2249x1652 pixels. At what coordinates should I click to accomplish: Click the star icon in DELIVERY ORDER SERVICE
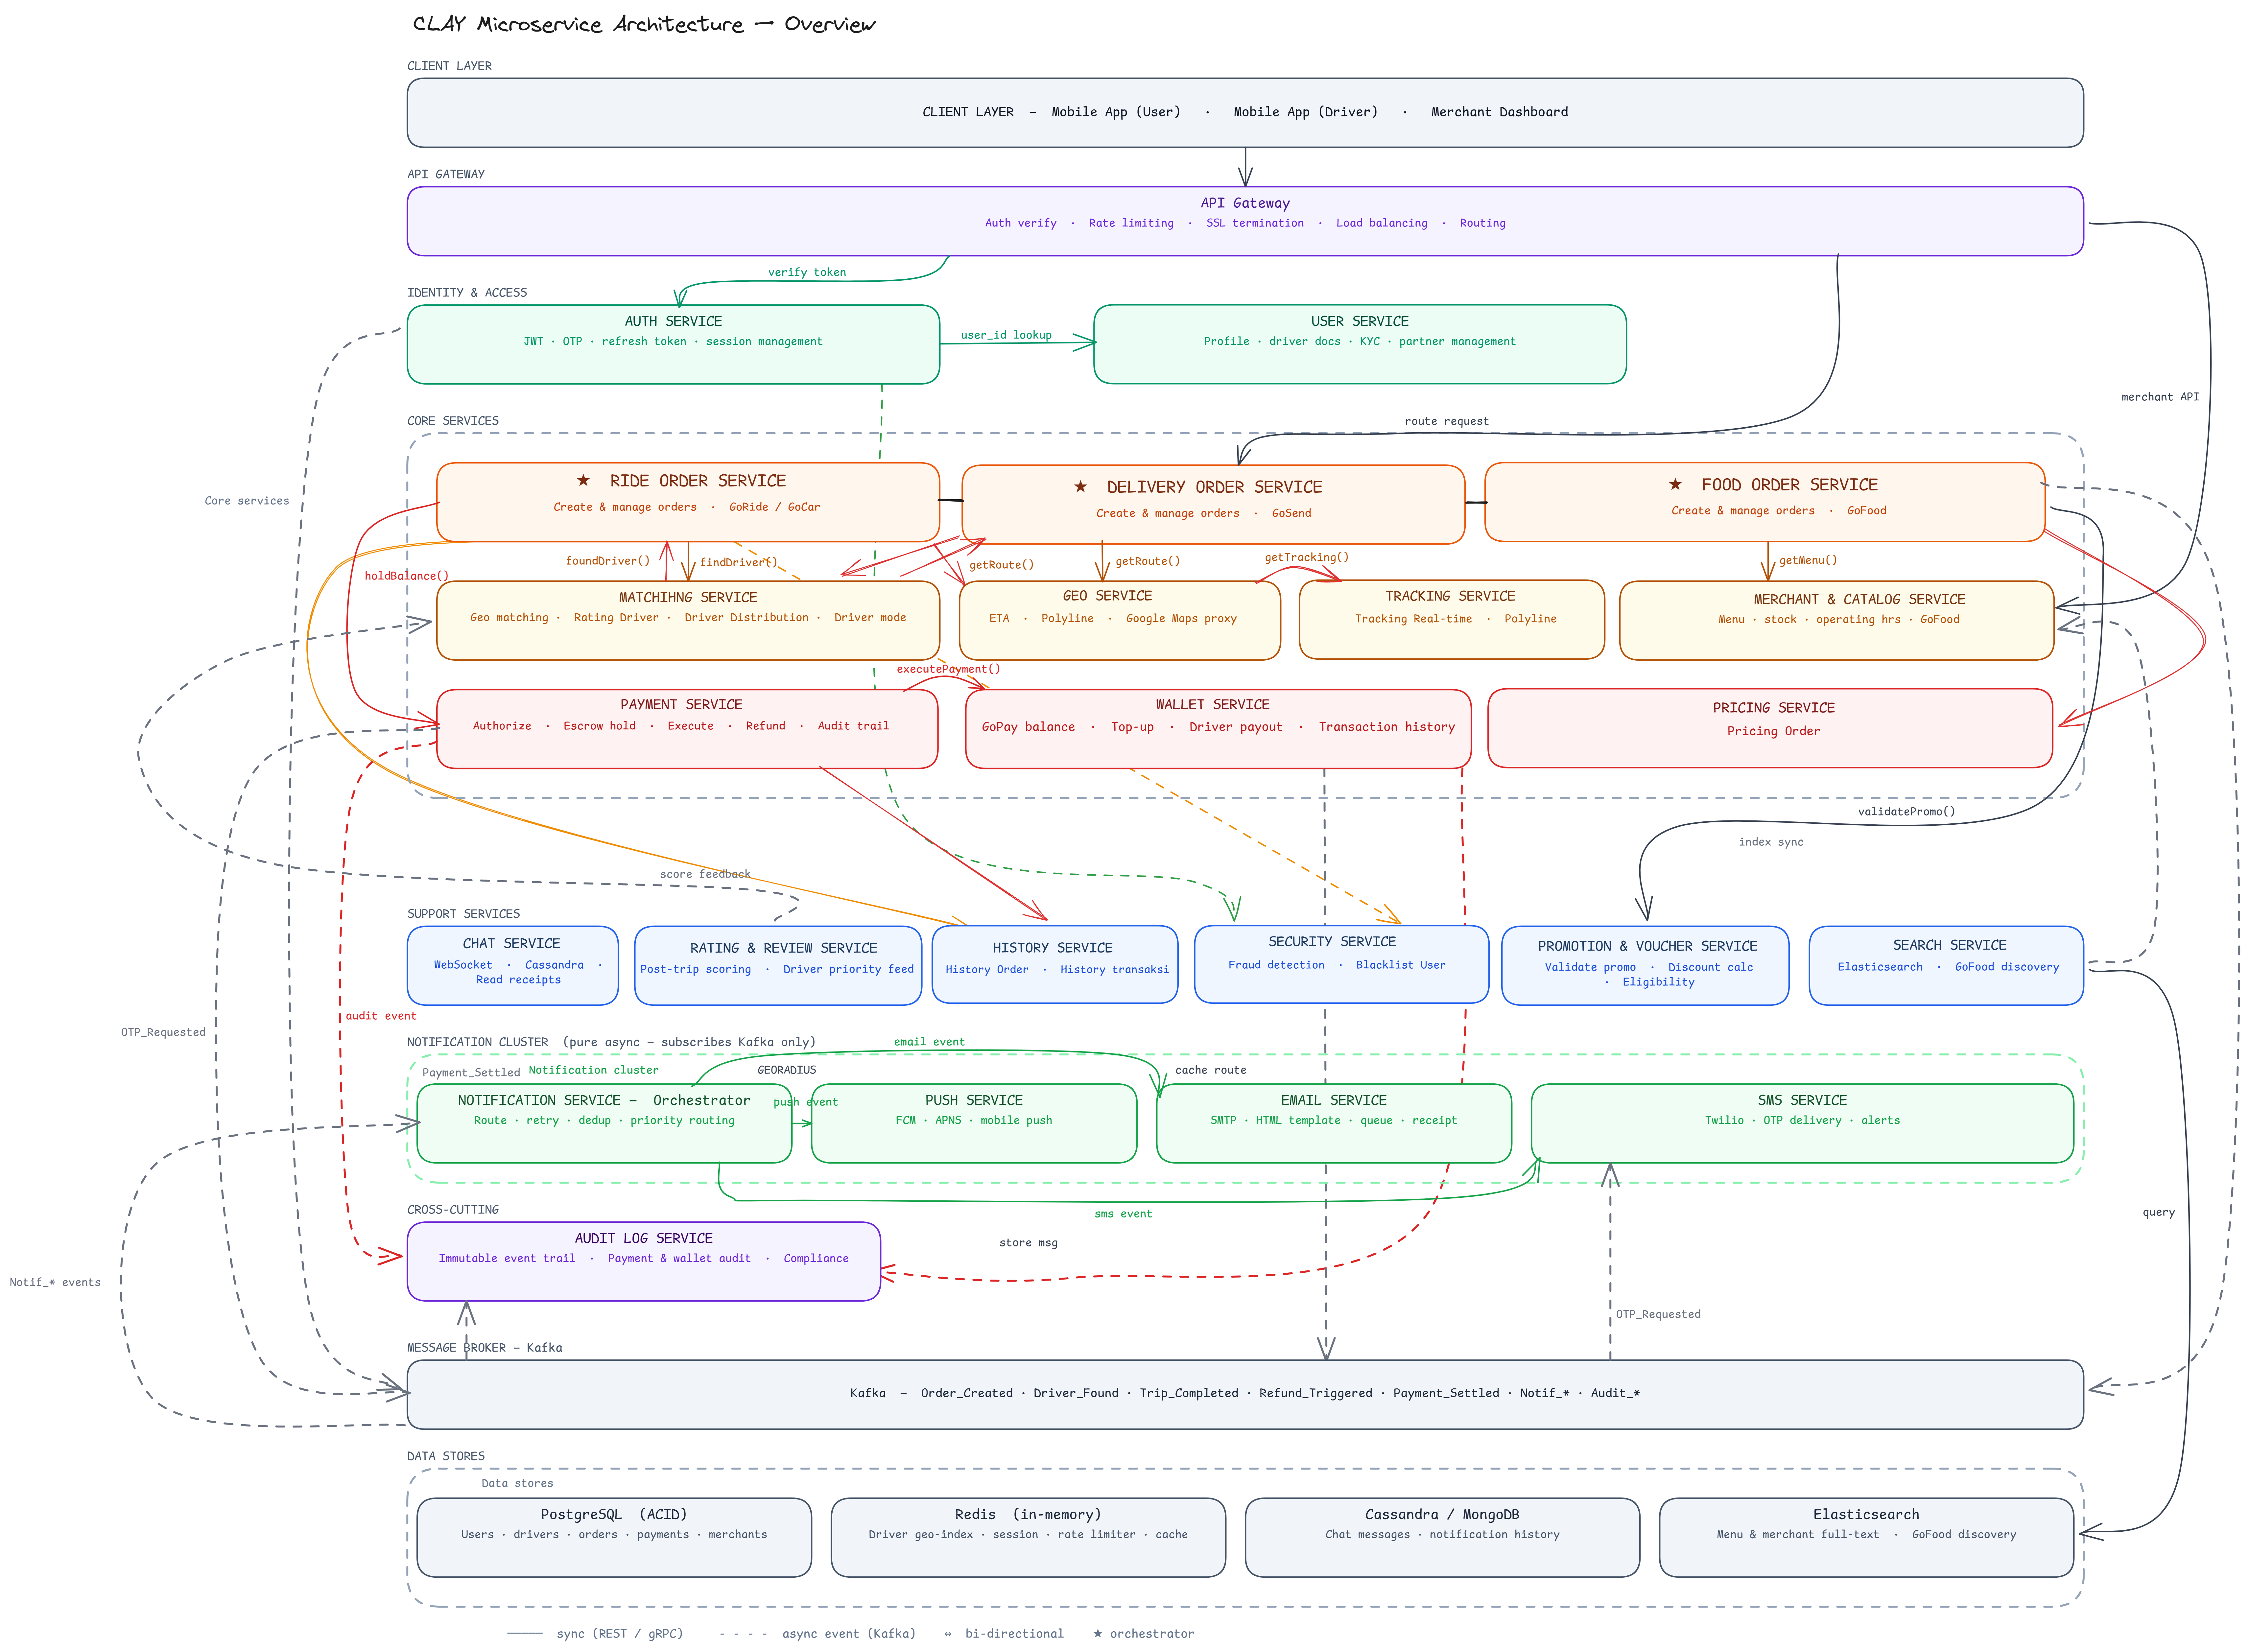tap(1080, 487)
